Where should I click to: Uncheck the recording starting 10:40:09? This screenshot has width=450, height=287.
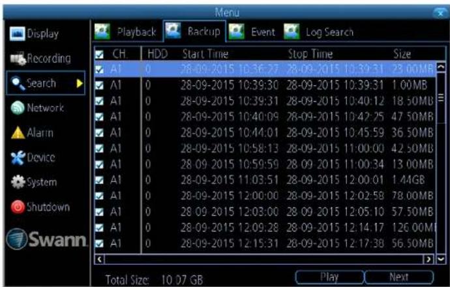coord(99,117)
